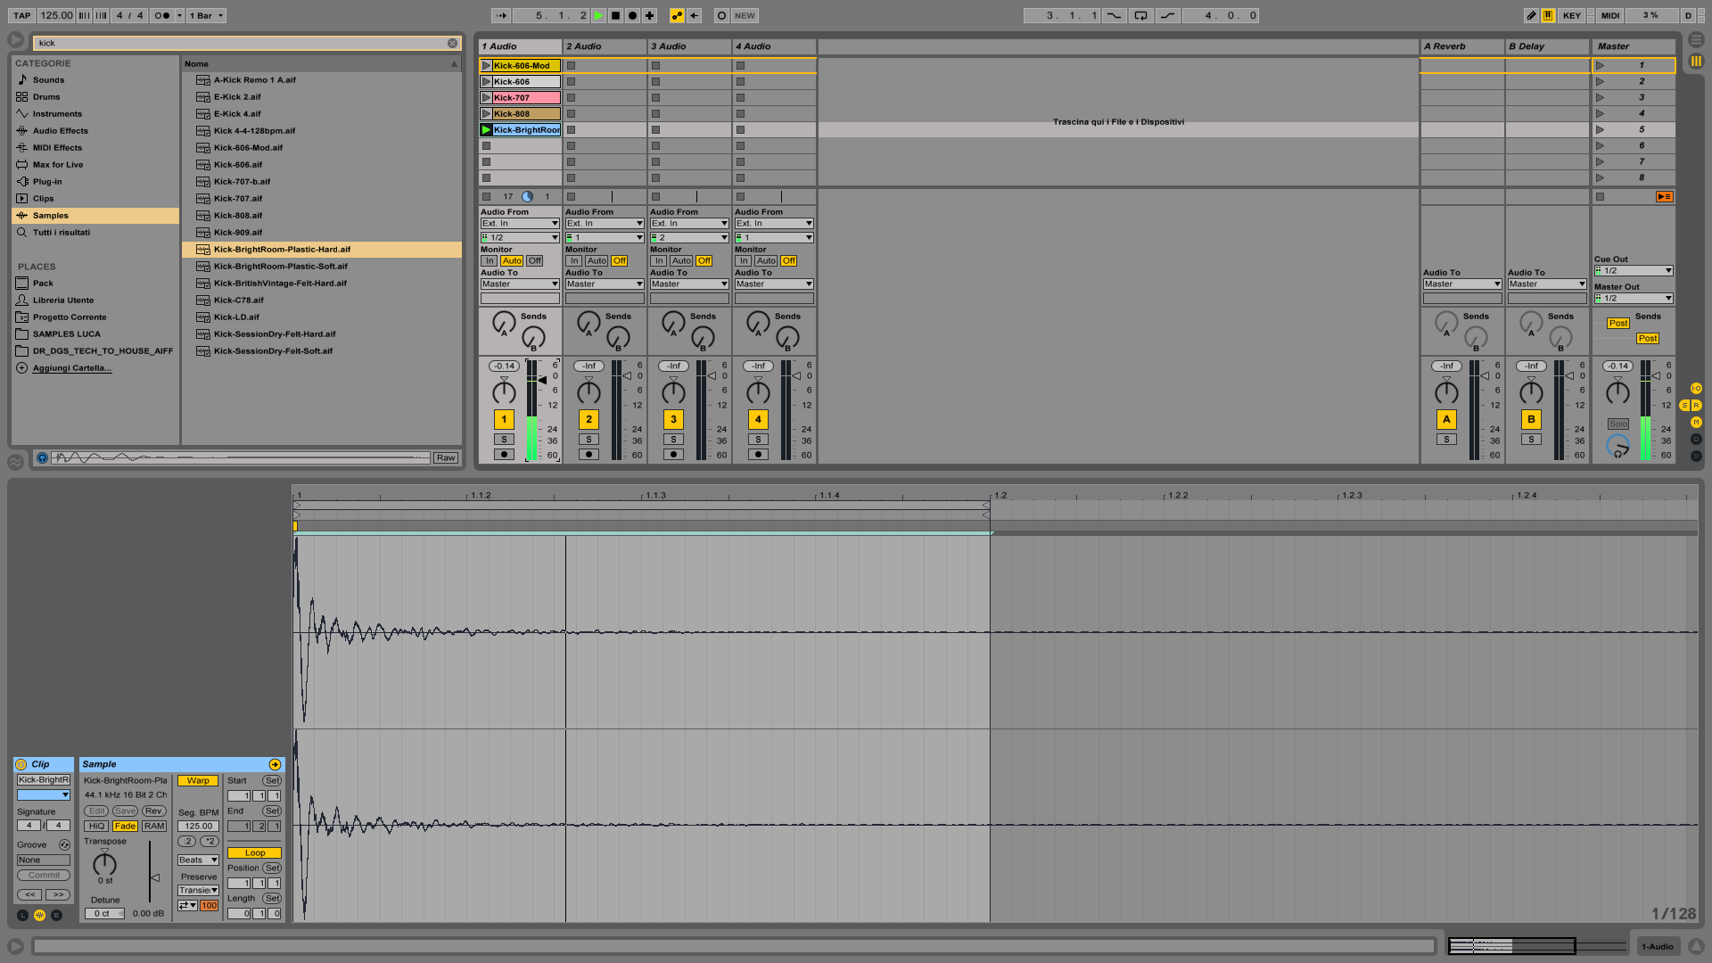
Task: Launch the Kick-606-Mod clip
Action: pyautogui.click(x=486, y=65)
